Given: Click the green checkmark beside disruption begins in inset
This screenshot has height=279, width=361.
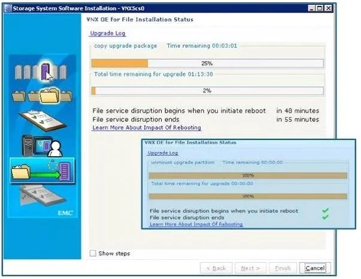Looking at the screenshot, I should (x=325, y=210).
